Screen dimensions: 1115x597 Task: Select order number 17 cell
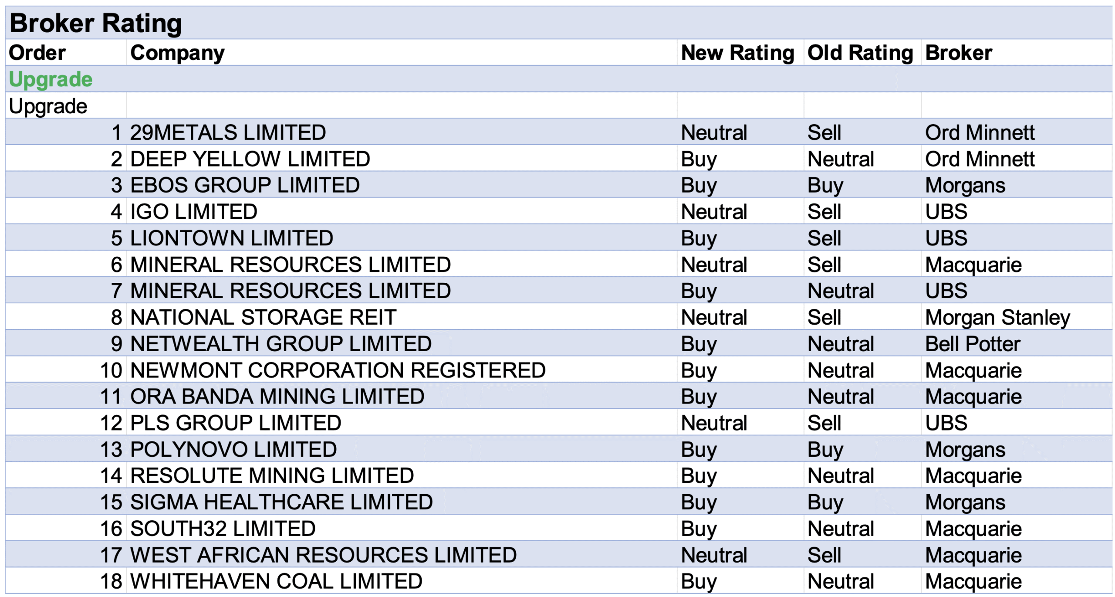[x=111, y=555]
